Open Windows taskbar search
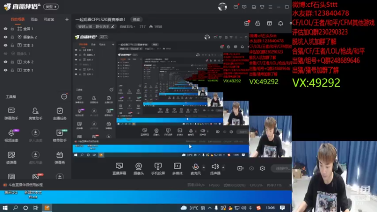Viewport: 377px width, 212px height. (x=16, y=208)
